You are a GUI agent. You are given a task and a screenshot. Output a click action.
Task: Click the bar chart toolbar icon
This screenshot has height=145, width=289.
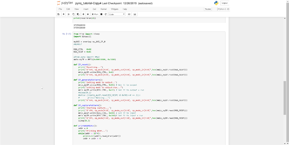(135, 14)
